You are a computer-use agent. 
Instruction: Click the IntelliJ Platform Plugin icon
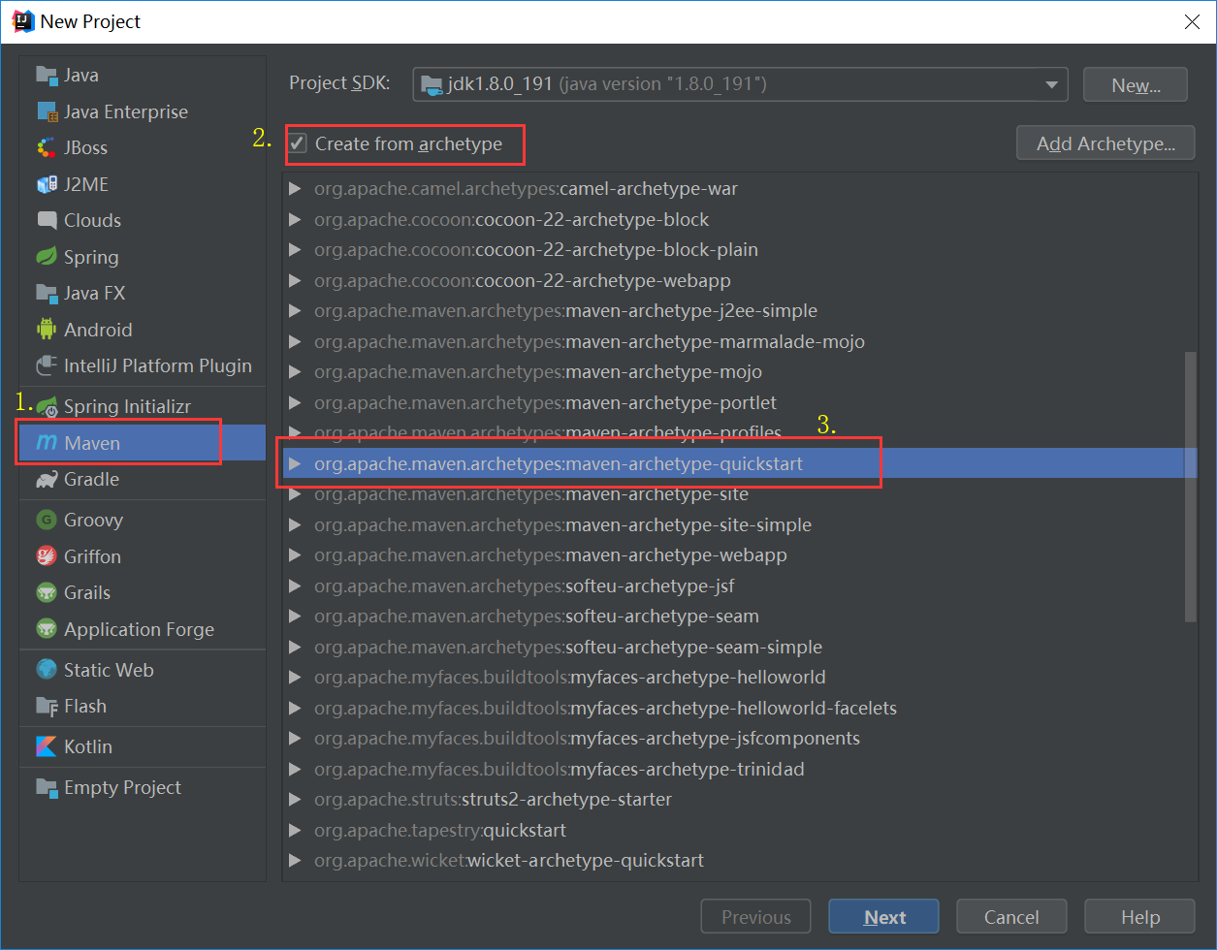click(x=47, y=365)
